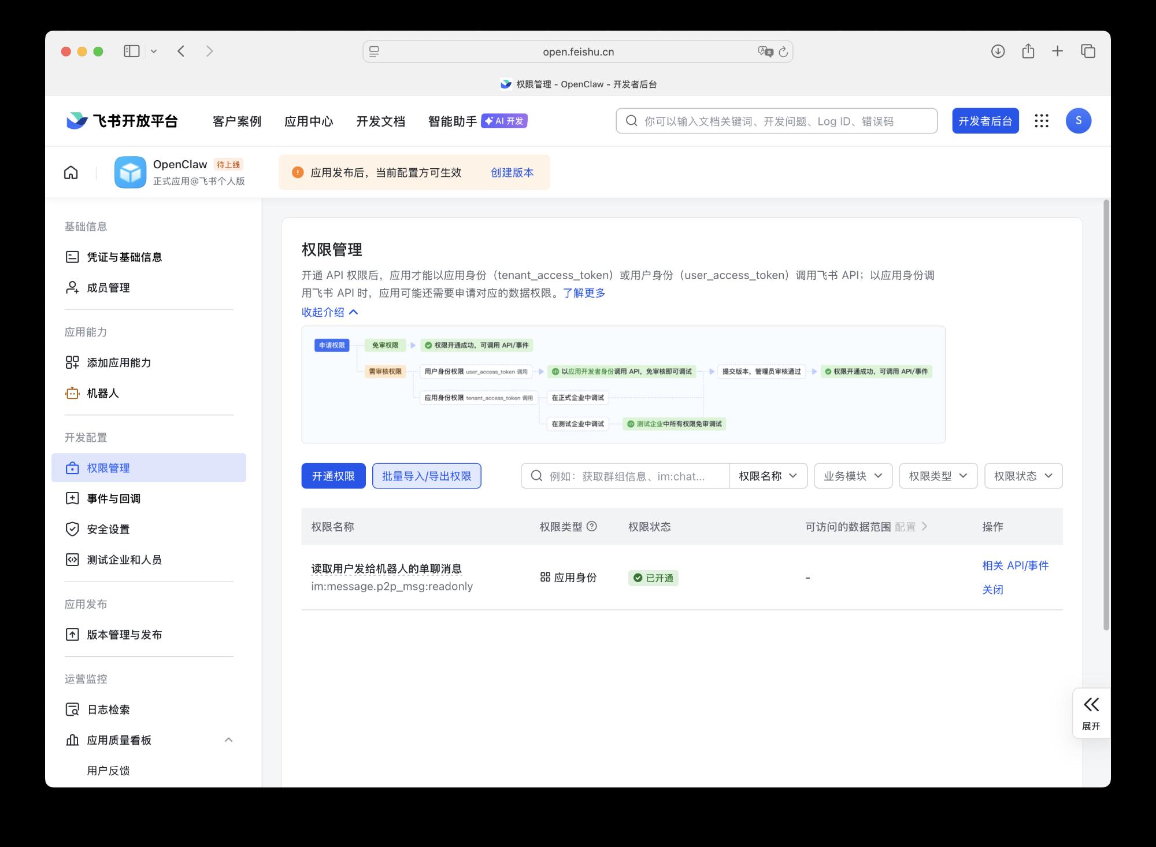Click Safari's page translate icon
The height and width of the screenshot is (847, 1156).
tap(765, 51)
